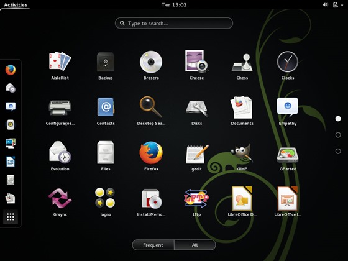The width and height of the screenshot is (348, 261).
Task: Open documents icon in the dash
Action: 11,198
